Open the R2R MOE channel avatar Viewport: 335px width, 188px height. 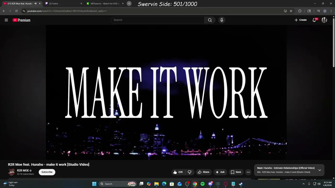coord(11,172)
